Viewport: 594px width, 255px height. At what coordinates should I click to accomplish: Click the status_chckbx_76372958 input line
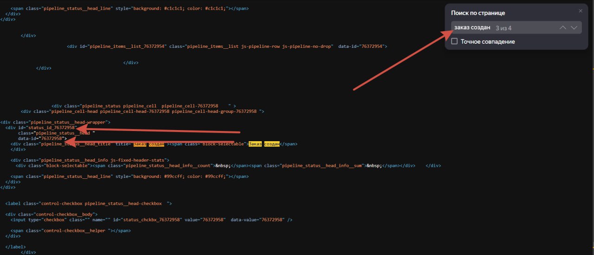151,219
